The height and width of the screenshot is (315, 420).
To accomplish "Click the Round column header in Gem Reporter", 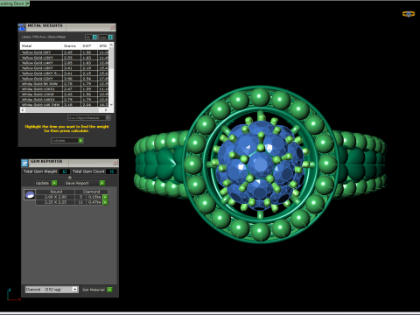I will 55,192.
